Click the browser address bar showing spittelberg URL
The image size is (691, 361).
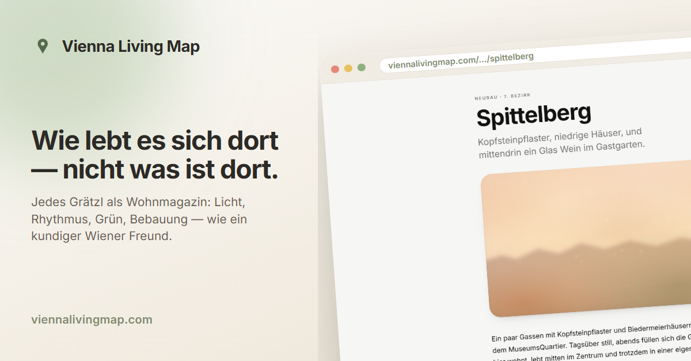click(x=535, y=56)
